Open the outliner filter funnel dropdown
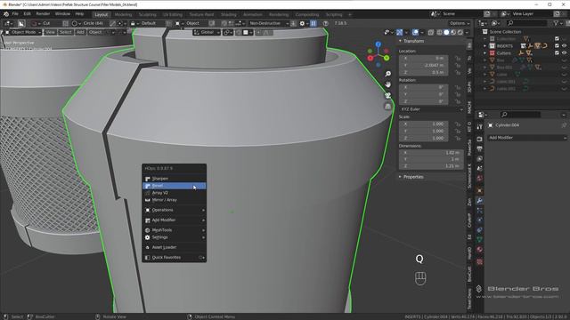The width and height of the screenshot is (570, 320). click(558, 23)
